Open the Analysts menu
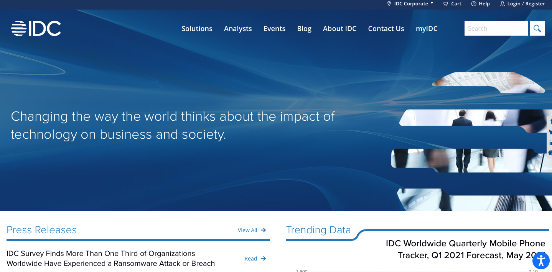Viewport: 552px width, 272px height. (x=238, y=28)
